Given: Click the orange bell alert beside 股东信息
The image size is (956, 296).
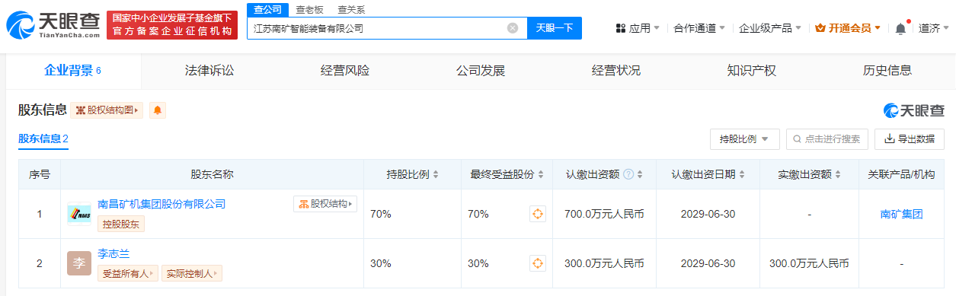Looking at the screenshot, I should coord(158,110).
